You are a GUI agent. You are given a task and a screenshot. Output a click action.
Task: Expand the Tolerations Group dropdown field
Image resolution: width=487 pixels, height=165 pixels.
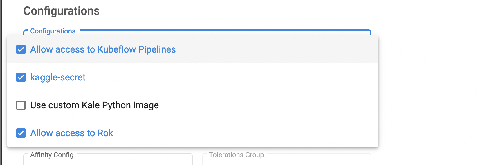point(286,160)
